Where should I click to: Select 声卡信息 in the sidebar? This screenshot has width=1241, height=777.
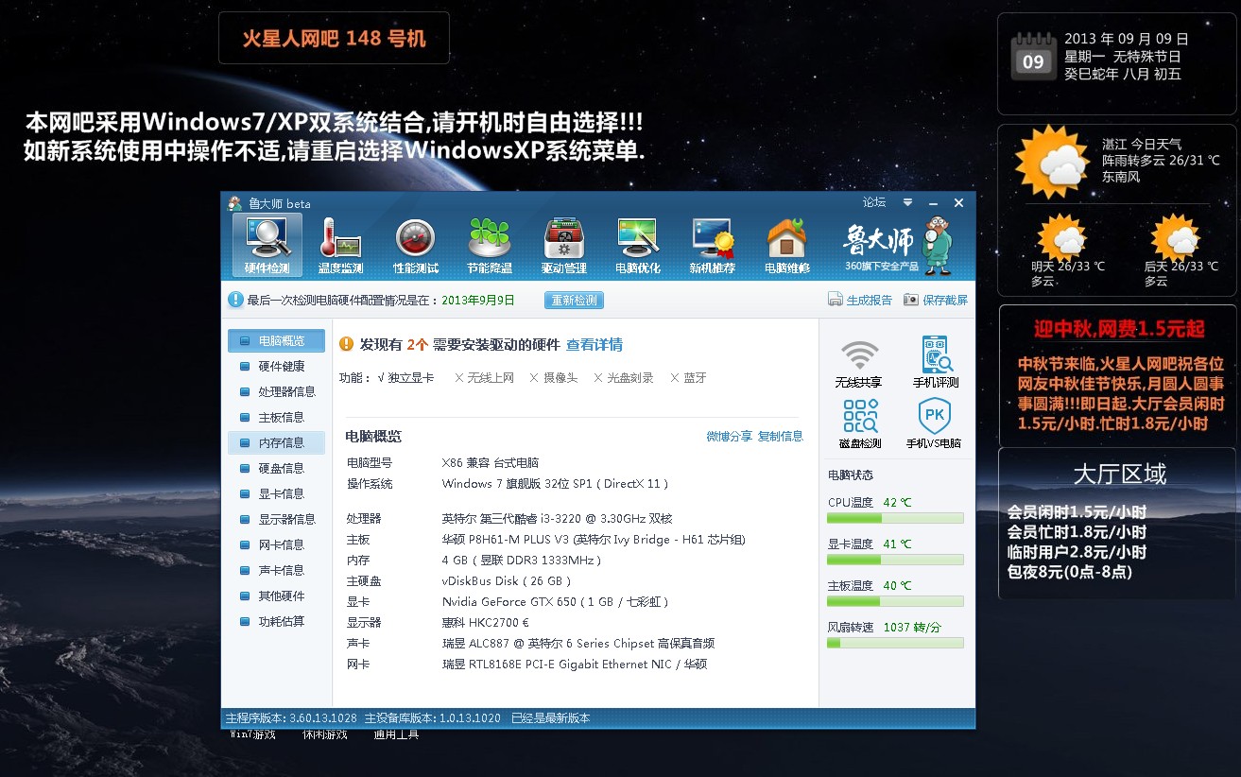pos(276,570)
